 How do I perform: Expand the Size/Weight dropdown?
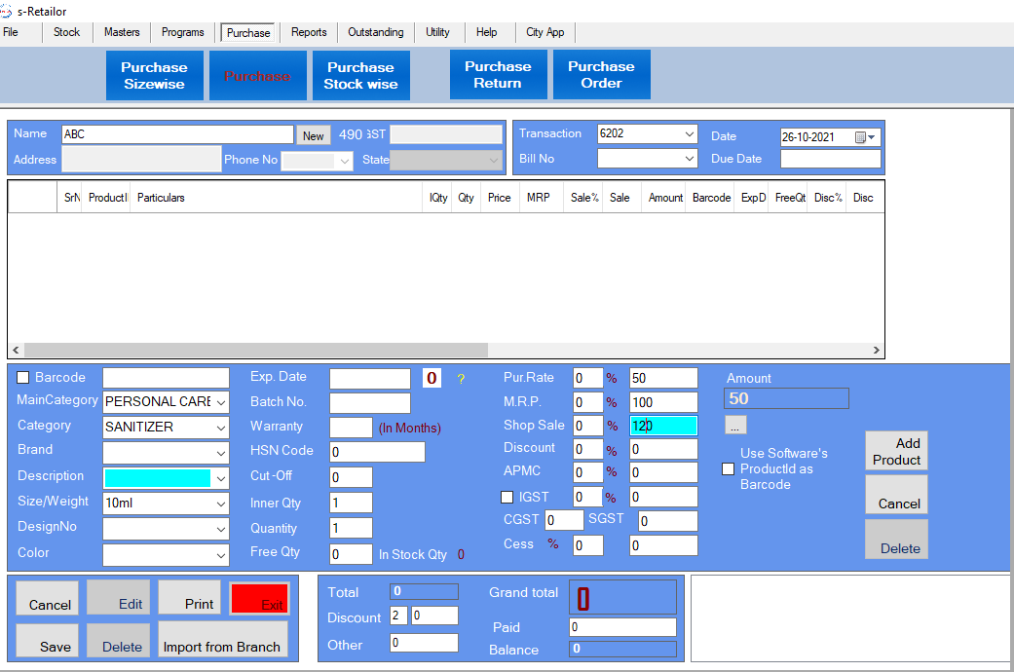[221, 504]
